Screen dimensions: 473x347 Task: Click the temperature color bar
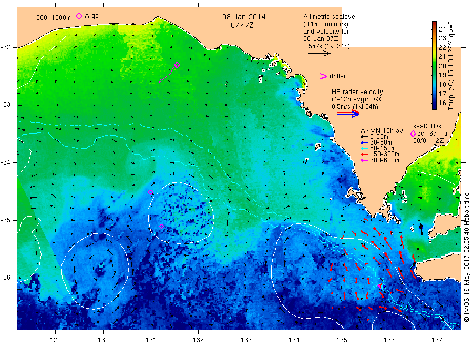(x=434, y=65)
